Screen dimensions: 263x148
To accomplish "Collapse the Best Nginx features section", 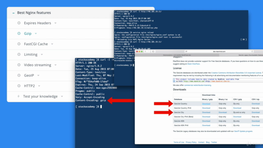I will (14, 13).
